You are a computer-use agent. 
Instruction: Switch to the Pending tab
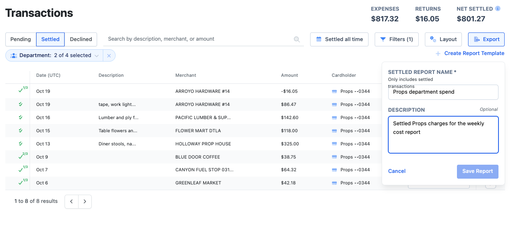(x=21, y=39)
